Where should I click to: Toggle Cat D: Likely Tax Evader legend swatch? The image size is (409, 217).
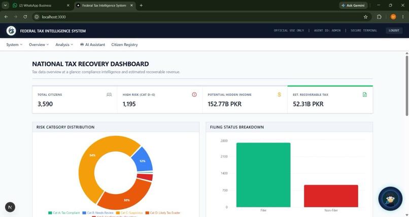[x=147, y=213]
